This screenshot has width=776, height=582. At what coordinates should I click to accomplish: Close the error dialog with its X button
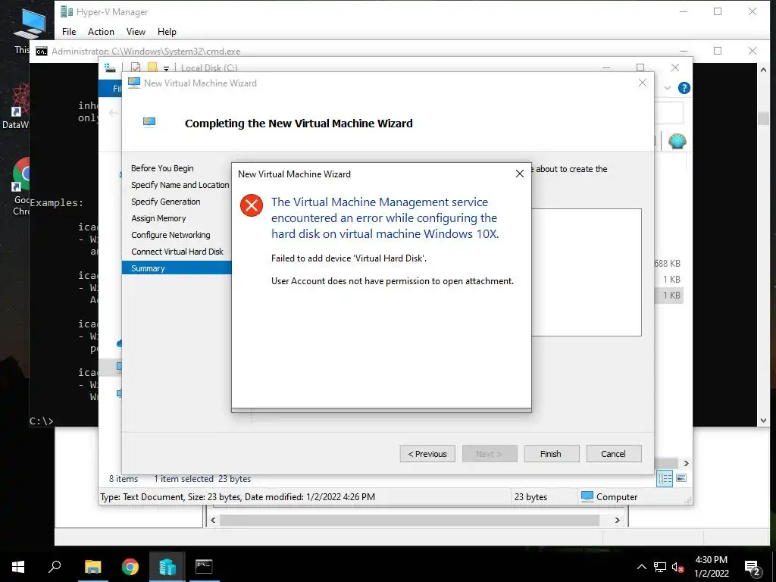coord(520,174)
